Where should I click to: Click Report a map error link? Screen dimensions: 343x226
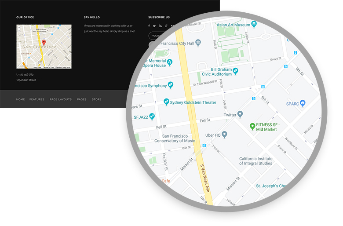63,67
